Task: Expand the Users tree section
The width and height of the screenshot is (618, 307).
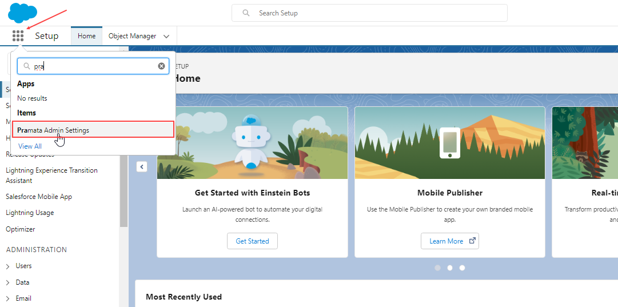Action: pos(8,266)
